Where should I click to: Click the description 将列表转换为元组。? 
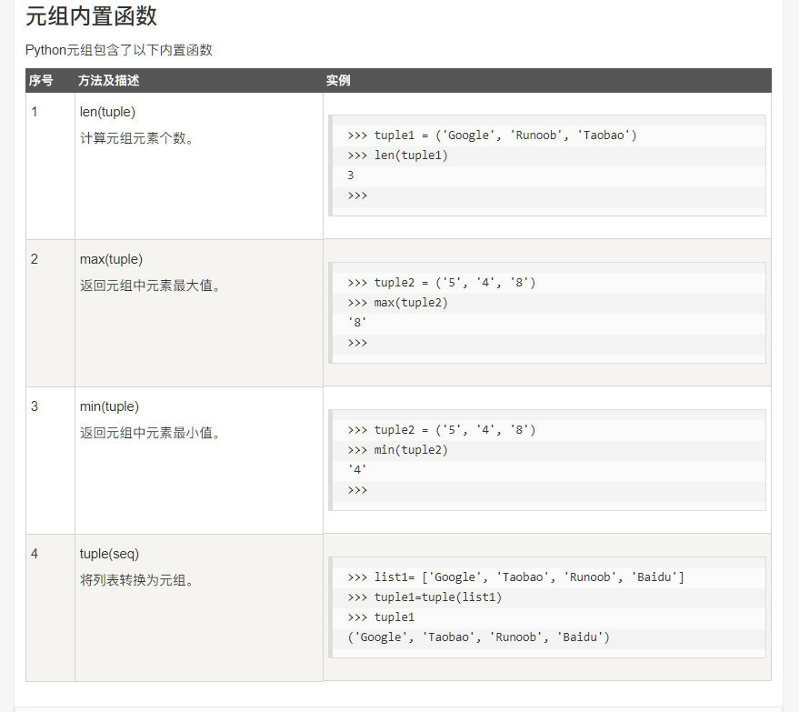(136, 580)
